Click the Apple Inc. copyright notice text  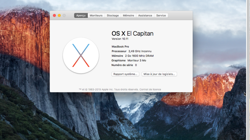tap(109, 90)
